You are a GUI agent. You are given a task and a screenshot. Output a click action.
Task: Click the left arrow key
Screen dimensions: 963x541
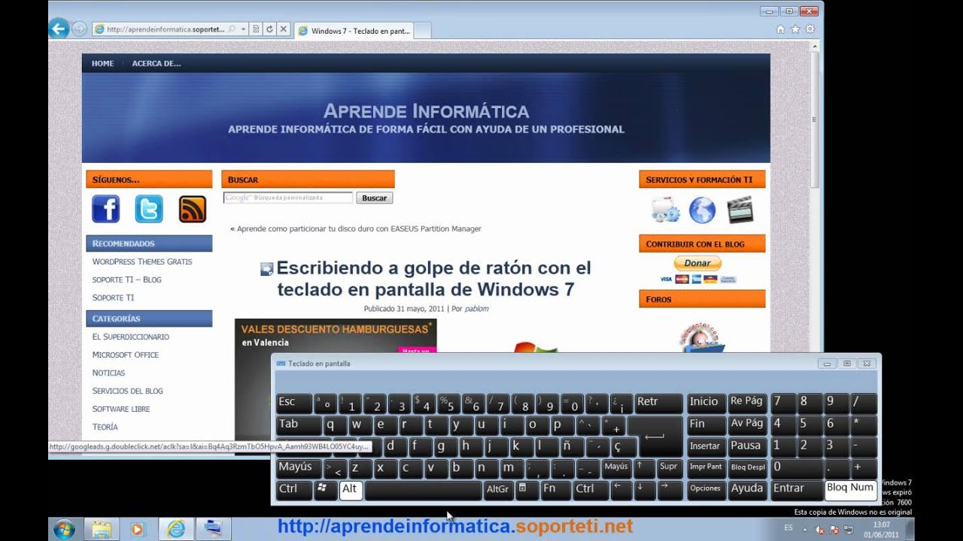620,489
